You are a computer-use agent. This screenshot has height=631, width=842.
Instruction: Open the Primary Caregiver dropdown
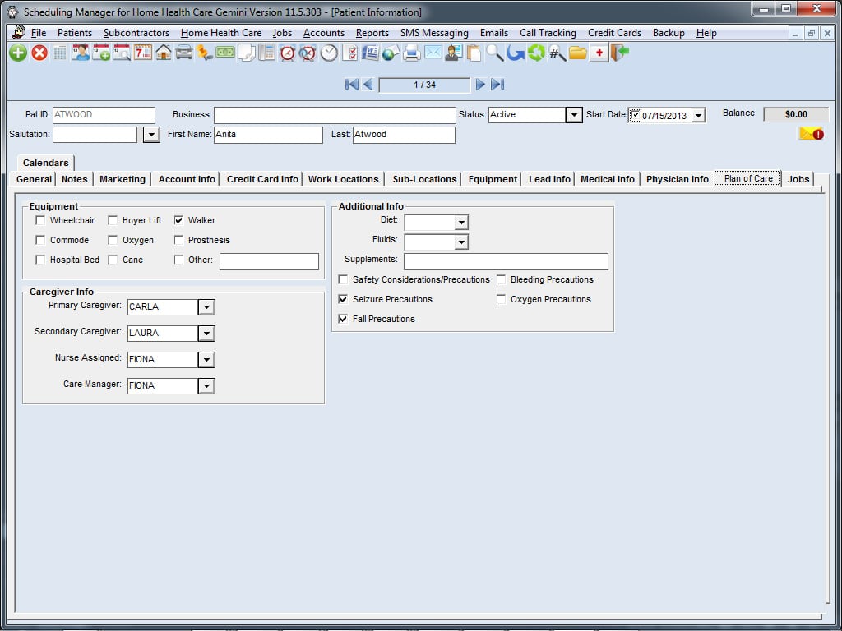pyautogui.click(x=206, y=307)
